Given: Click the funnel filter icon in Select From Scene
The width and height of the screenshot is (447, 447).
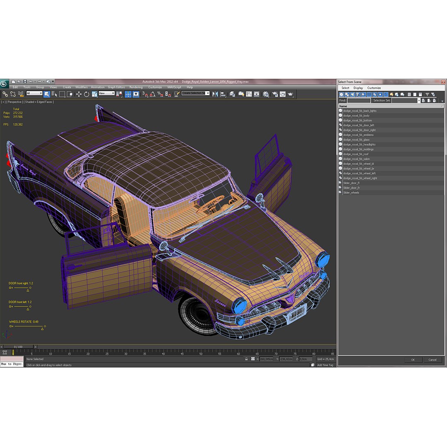Looking at the screenshot, I should 427,94.
